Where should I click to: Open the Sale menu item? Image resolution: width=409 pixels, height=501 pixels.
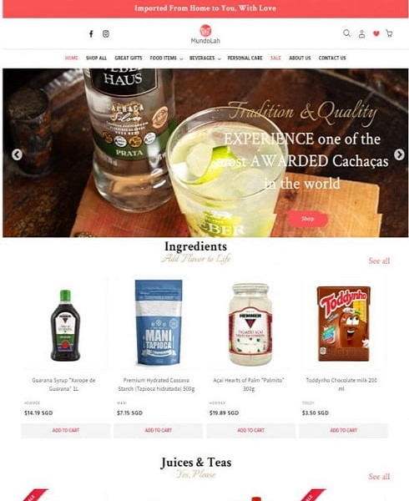coord(275,58)
